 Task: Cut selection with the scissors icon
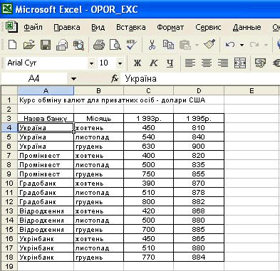coord(152,45)
